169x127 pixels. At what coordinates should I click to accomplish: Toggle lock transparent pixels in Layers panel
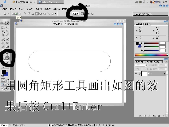(142, 69)
